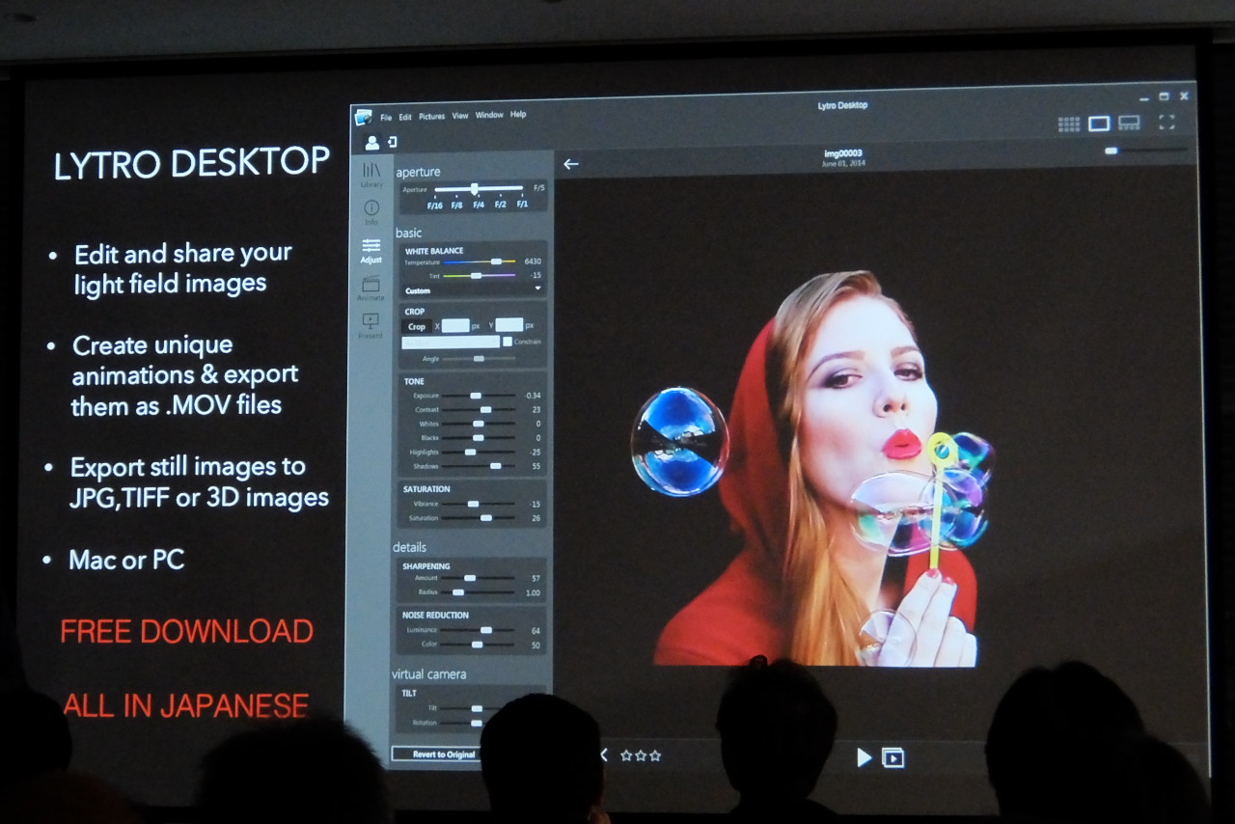Open the Window menu
The image size is (1235, 824).
click(x=489, y=115)
